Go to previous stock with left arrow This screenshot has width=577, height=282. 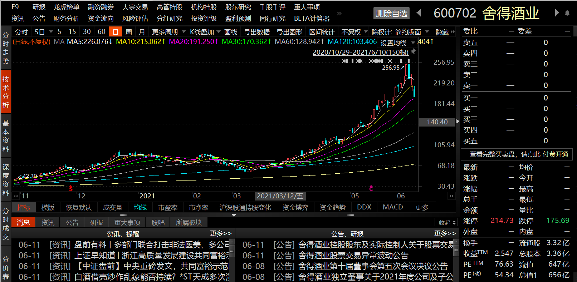pos(419,13)
